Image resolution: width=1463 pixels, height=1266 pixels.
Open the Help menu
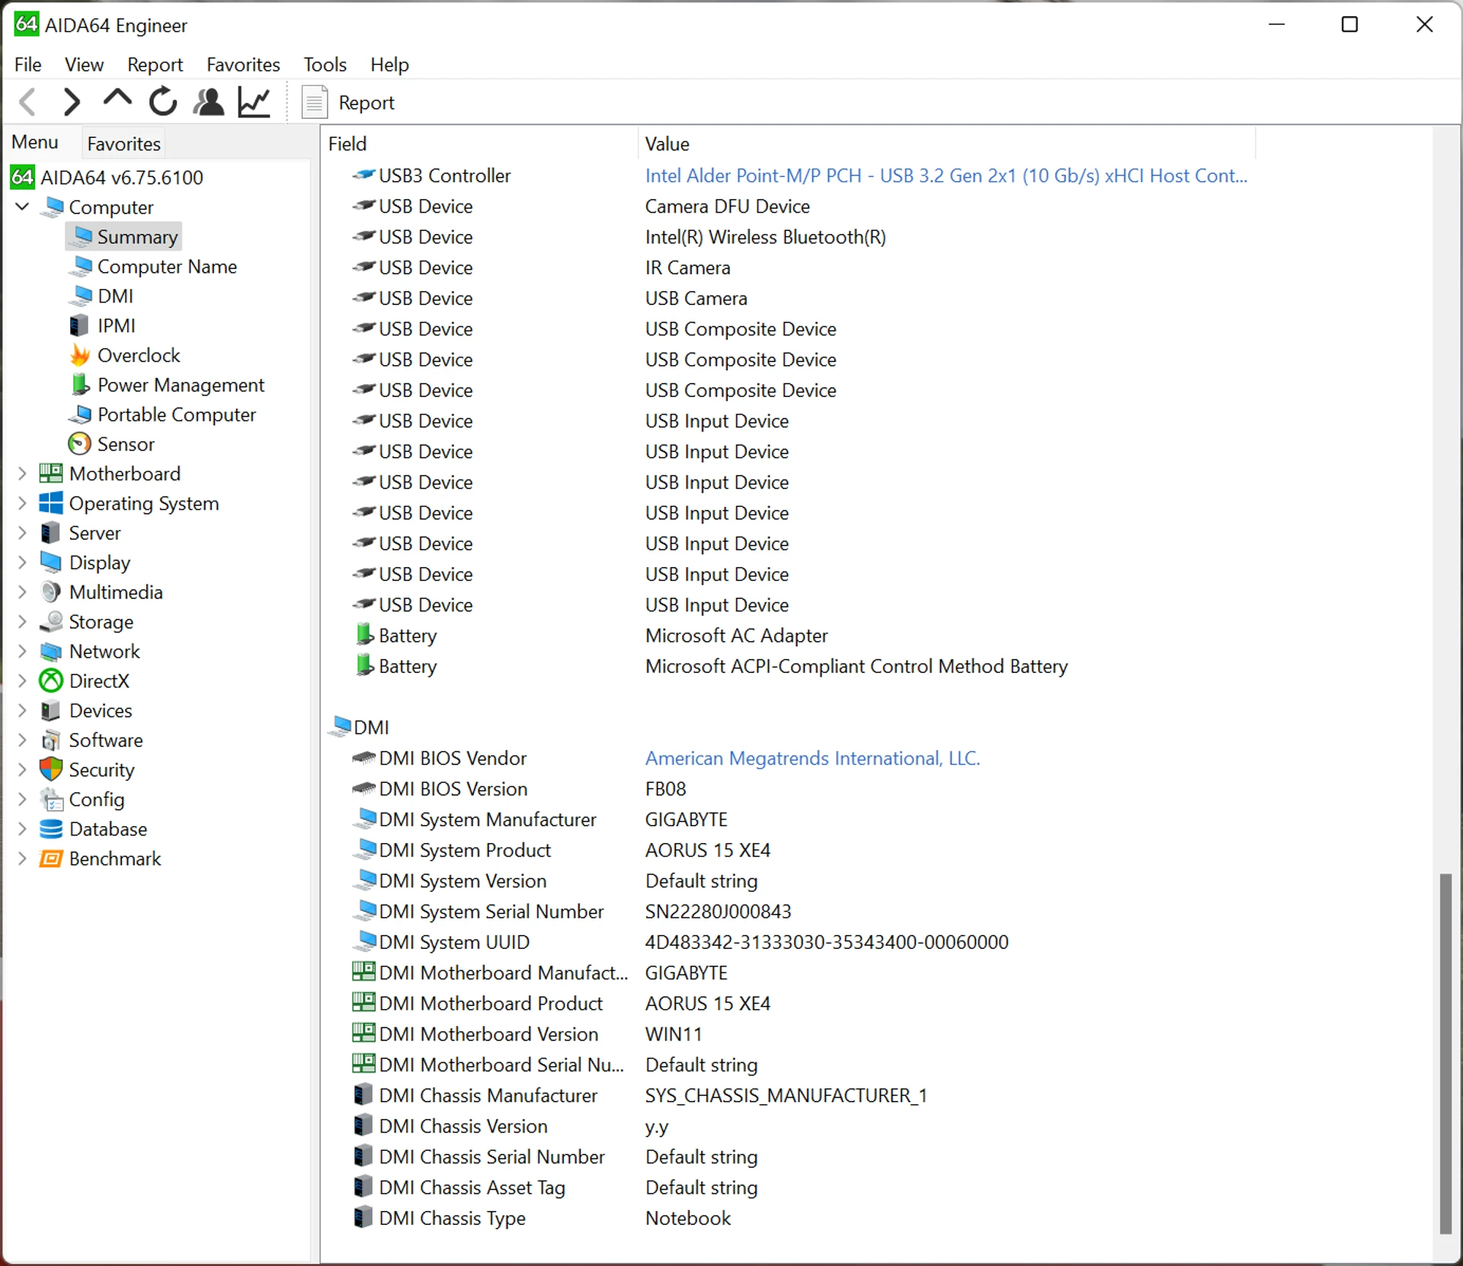389,65
